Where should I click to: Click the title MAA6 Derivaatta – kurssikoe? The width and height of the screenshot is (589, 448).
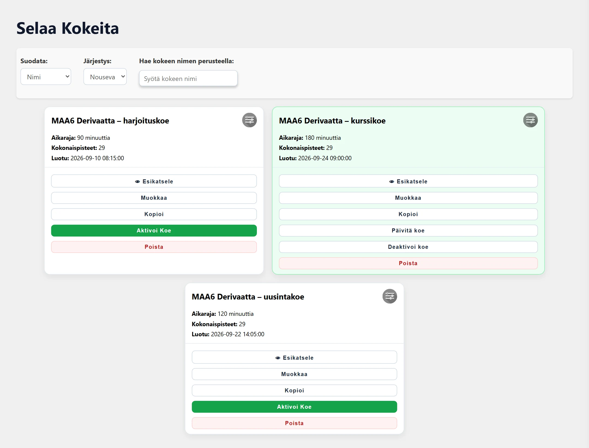tap(332, 121)
